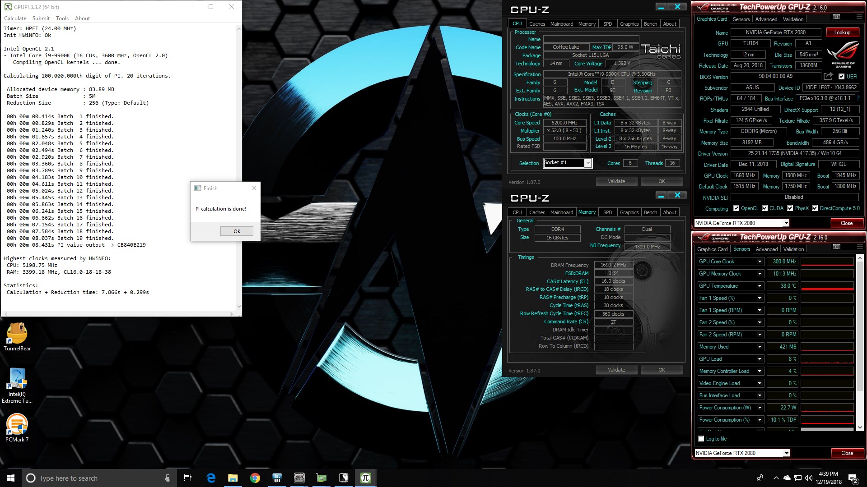
Task: Click the ROG logo in GPU-Z
Action: [x=843, y=54]
